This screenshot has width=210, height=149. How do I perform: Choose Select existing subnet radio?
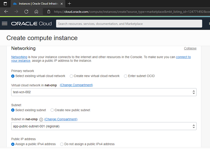13,110
